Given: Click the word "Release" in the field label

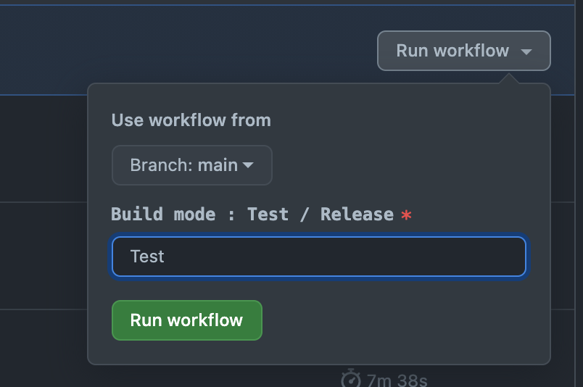Looking at the screenshot, I should (357, 215).
